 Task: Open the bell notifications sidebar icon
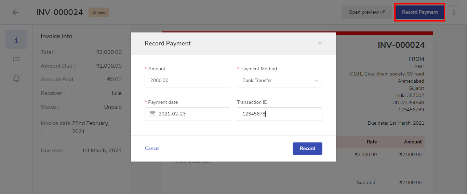(16, 78)
